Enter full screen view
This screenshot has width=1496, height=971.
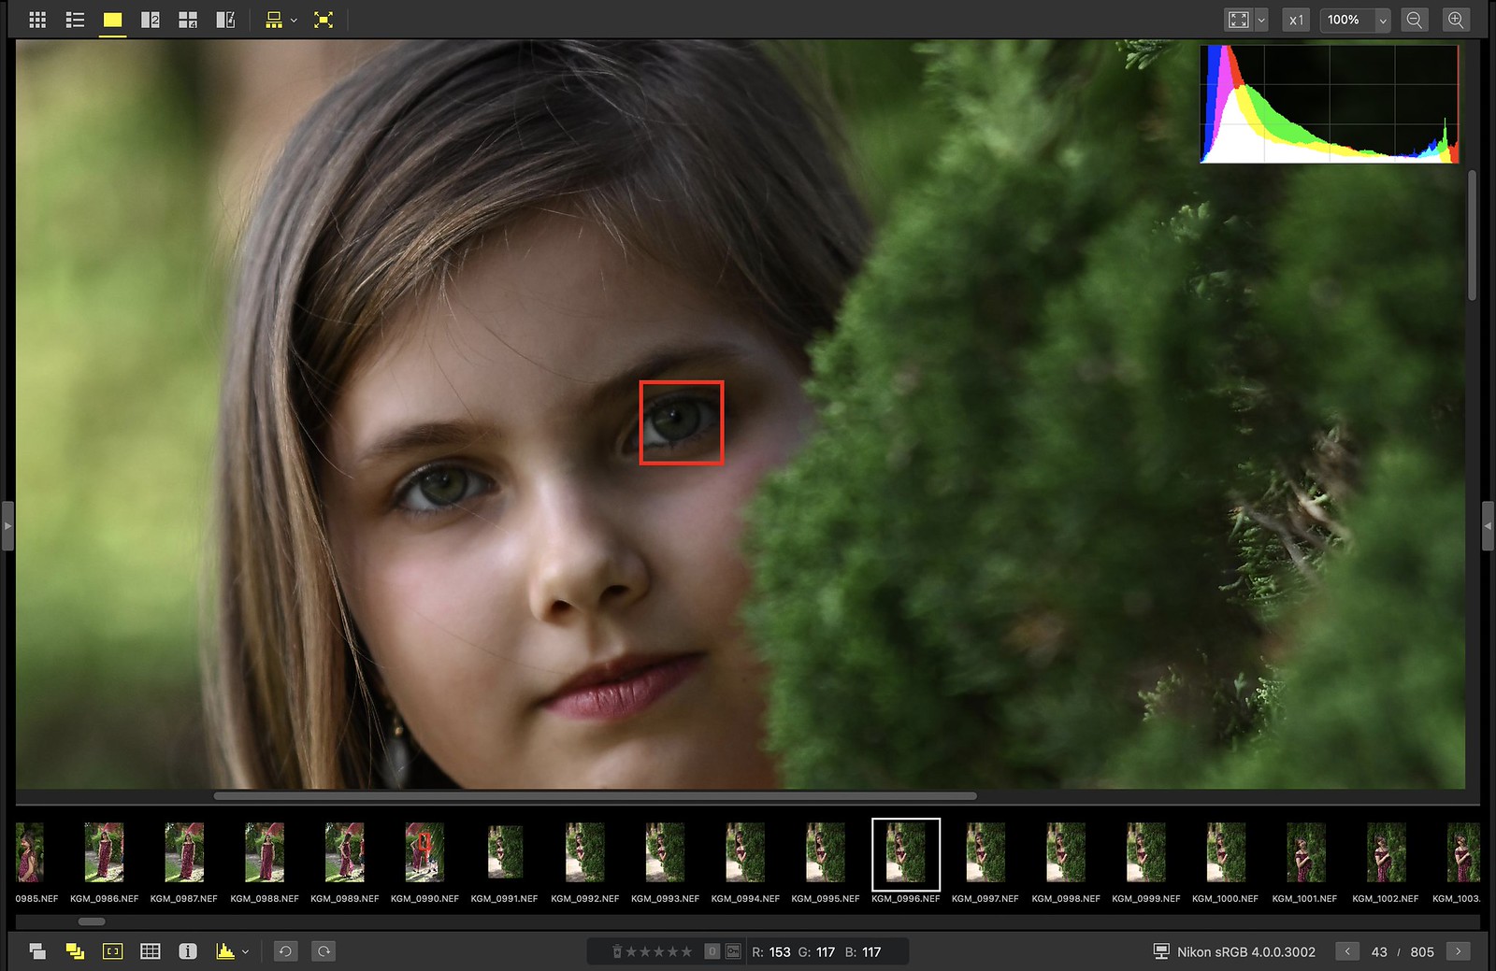pos(324,20)
